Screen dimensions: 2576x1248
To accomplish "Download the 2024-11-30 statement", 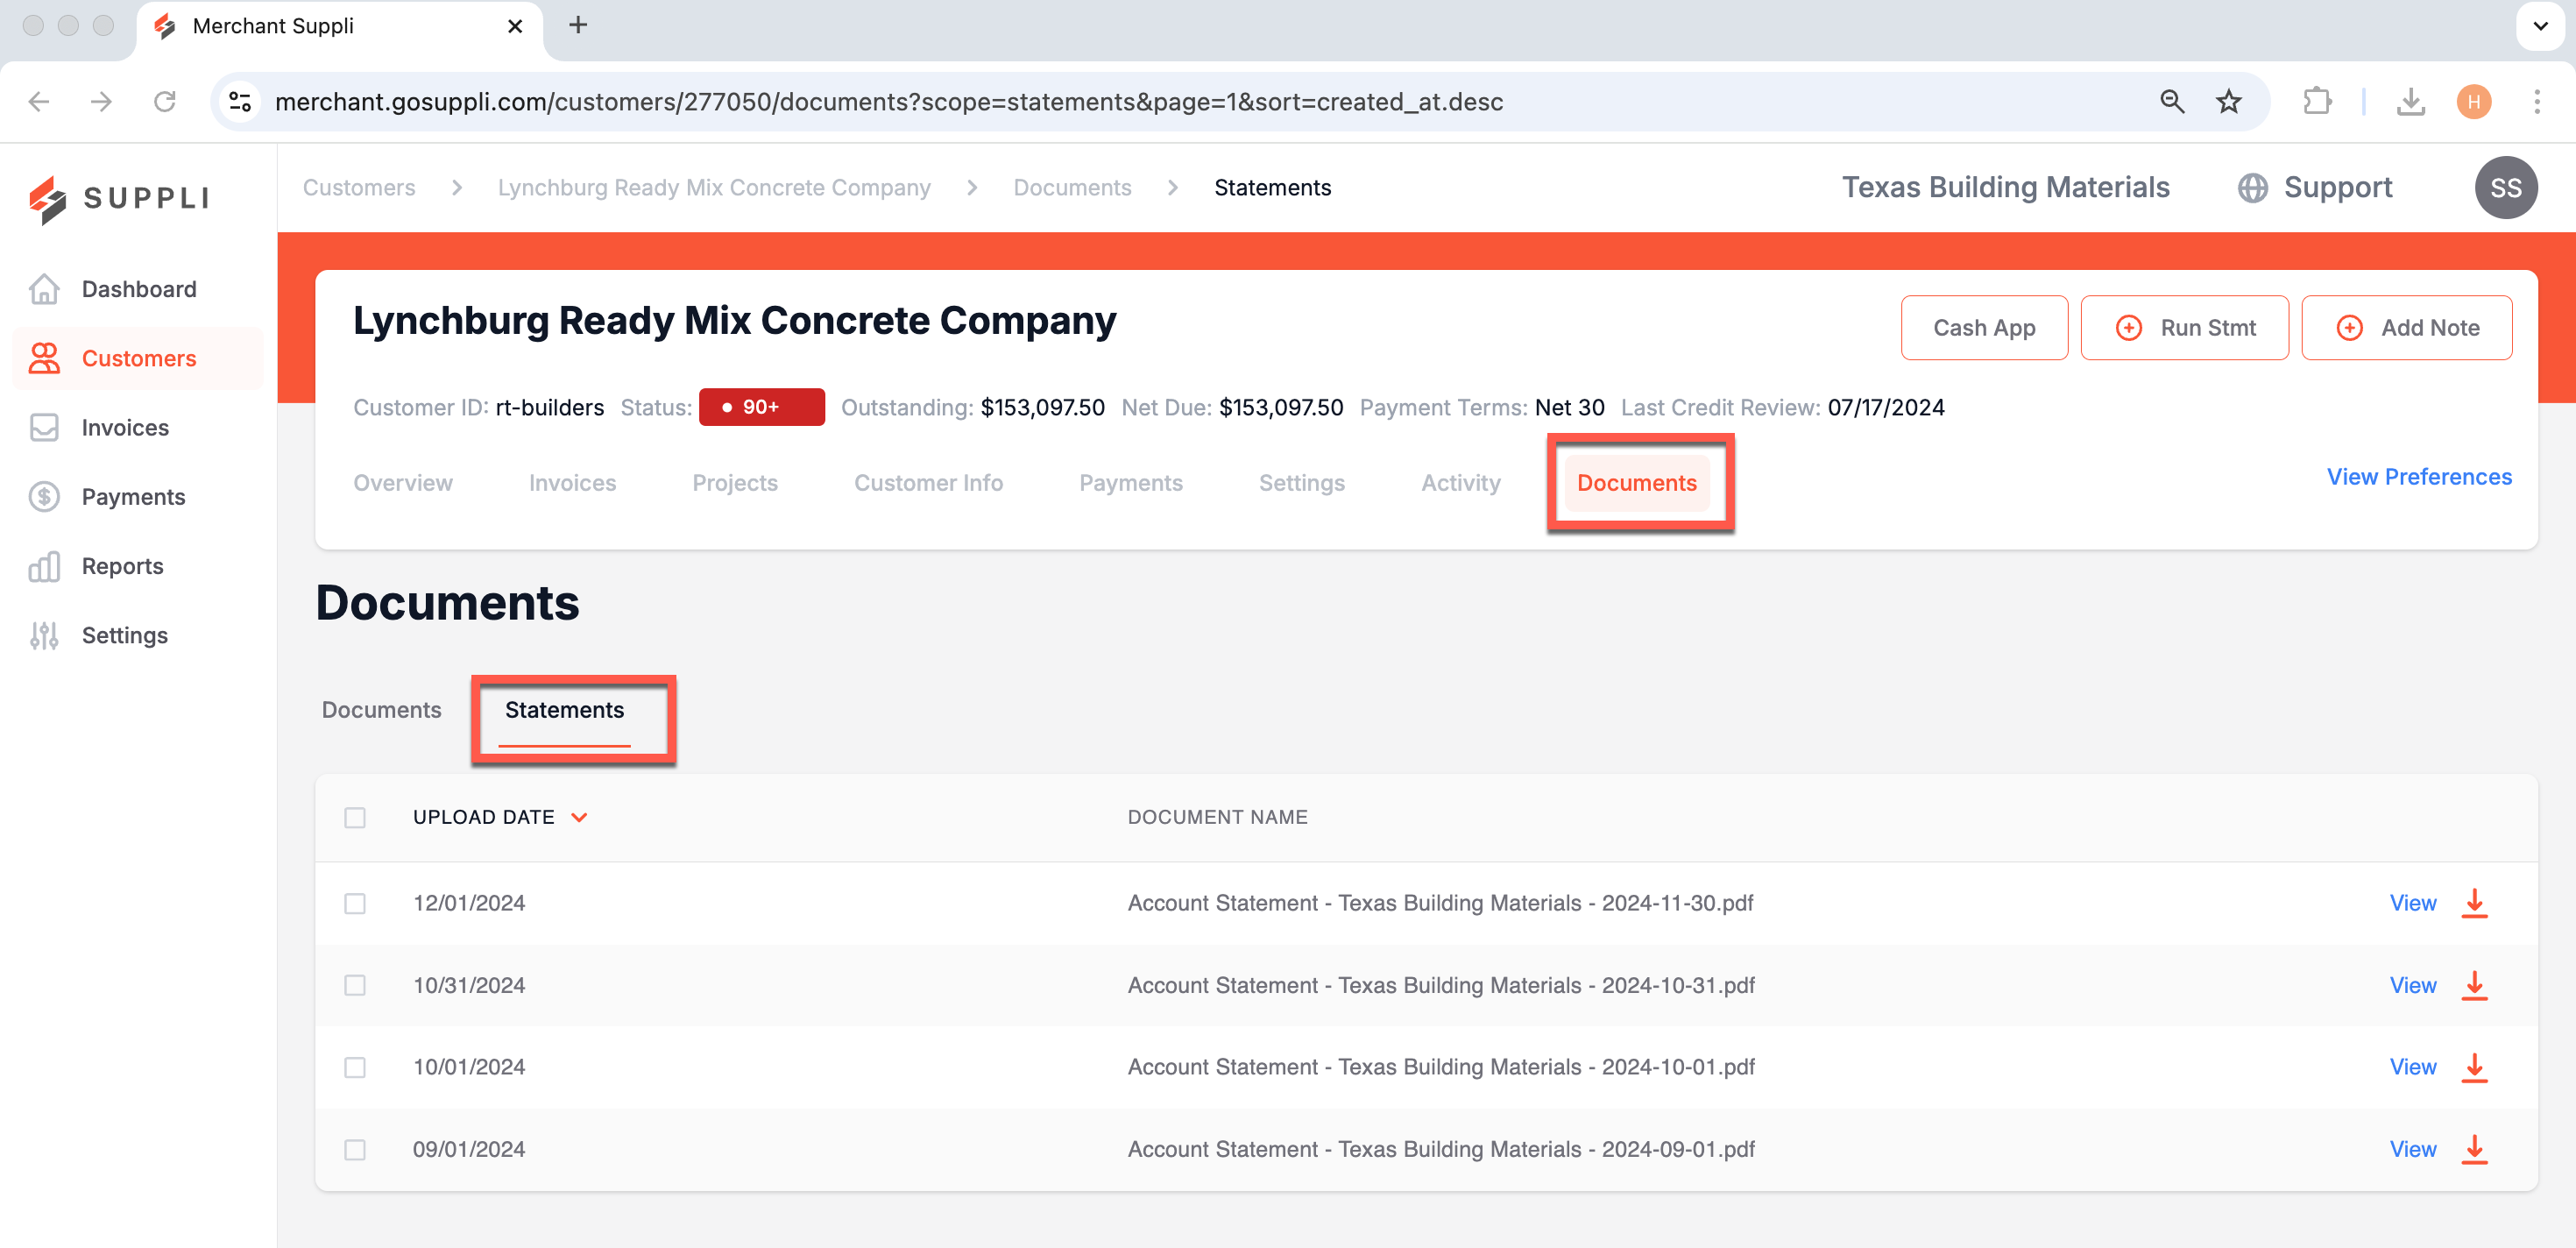I will pyautogui.click(x=2474, y=903).
